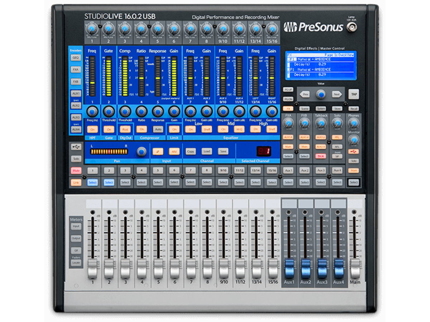This screenshot has width=430, height=322.
Task: Toggle the Talkback AUX3-4 button
Action: pyautogui.click(x=321, y=147)
